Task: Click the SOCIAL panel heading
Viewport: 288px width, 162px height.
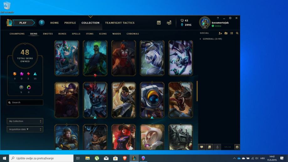Action: pos(204,33)
